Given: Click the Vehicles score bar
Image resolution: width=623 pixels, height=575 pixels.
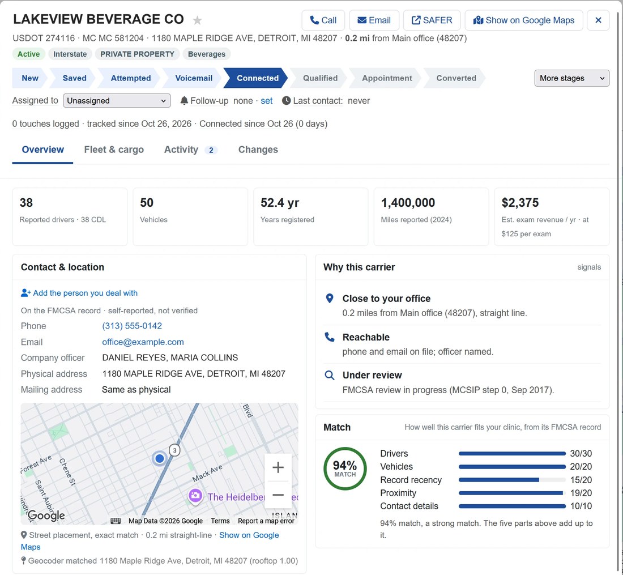Looking at the screenshot, I should pos(512,467).
